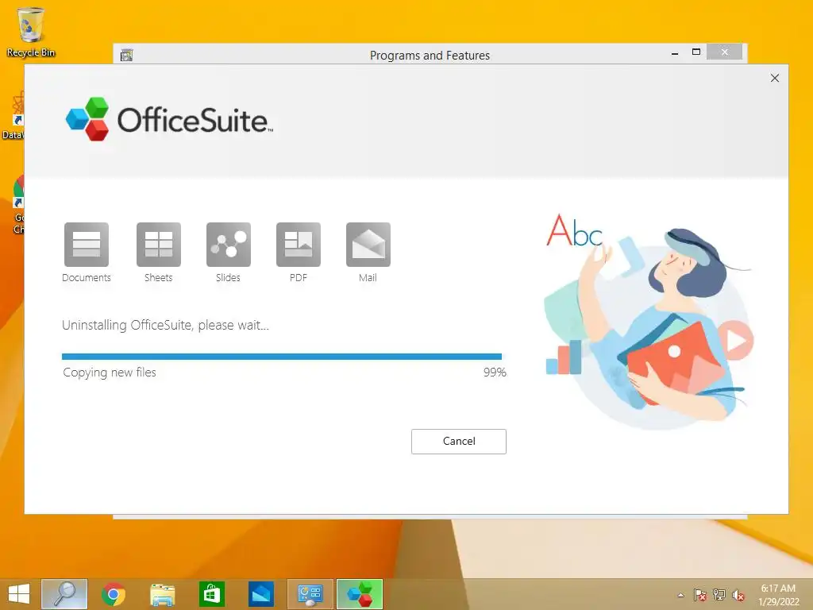The height and width of the screenshot is (610, 813).
Task: Maximize the Programs and Features window
Action: pyautogui.click(x=696, y=52)
